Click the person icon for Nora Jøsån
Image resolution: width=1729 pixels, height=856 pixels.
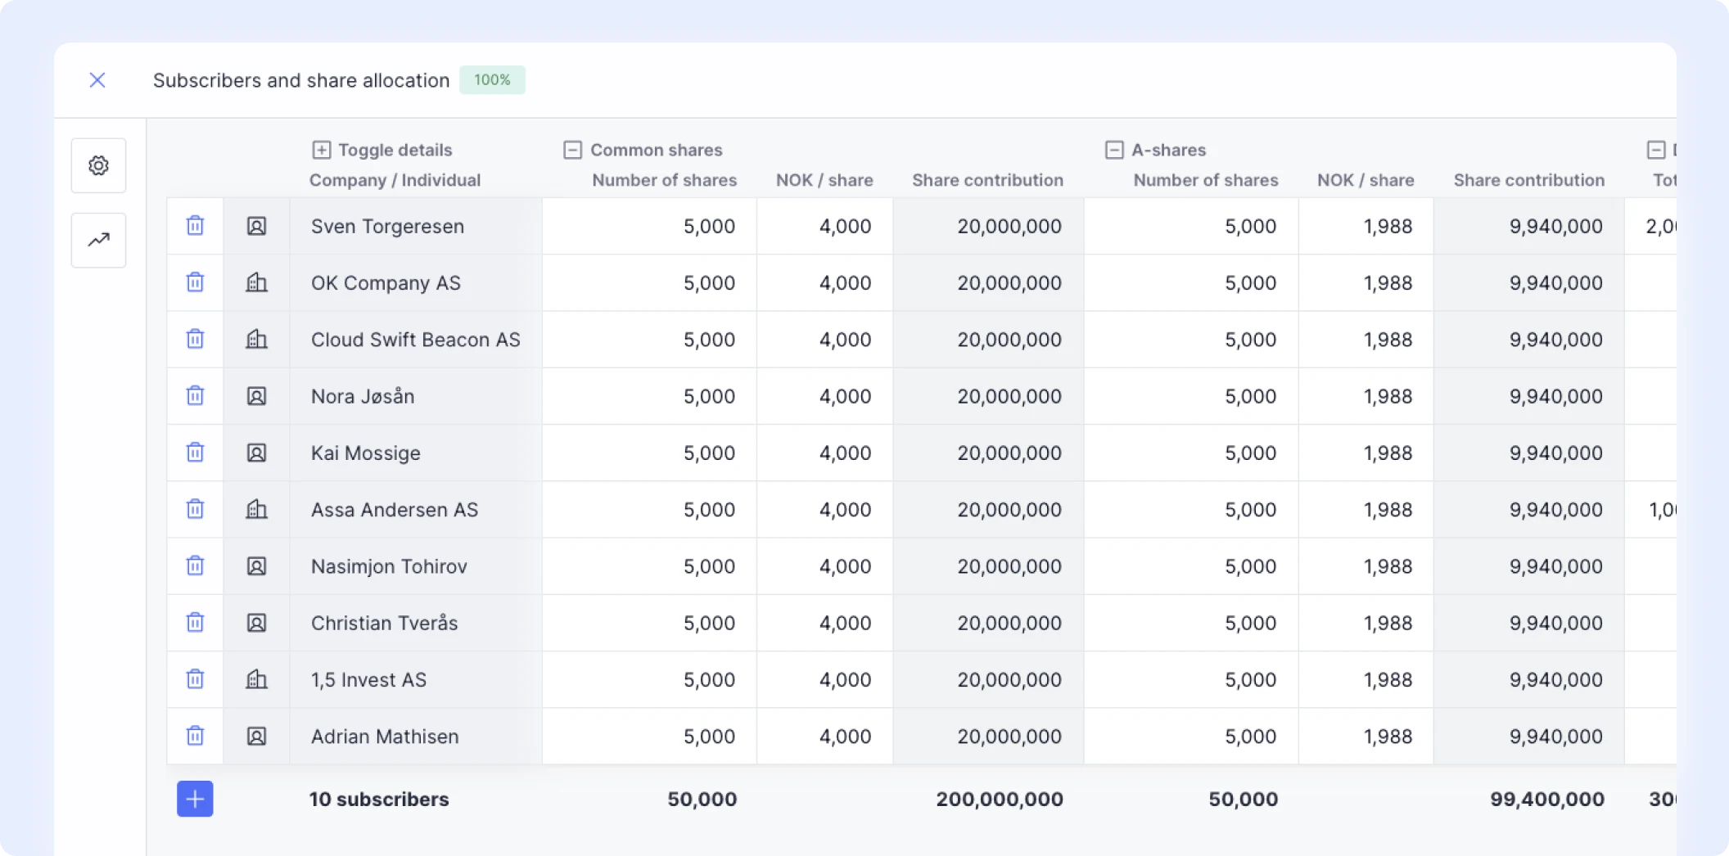[x=256, y=396]
